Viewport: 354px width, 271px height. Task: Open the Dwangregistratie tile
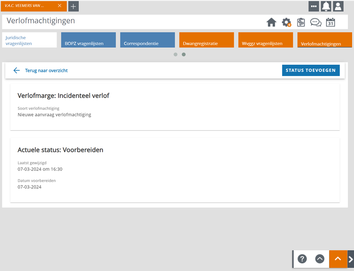pos(207,40)
